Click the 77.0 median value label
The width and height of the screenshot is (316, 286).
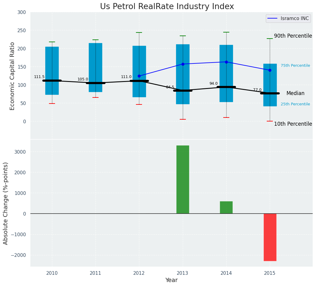point(257,90)
